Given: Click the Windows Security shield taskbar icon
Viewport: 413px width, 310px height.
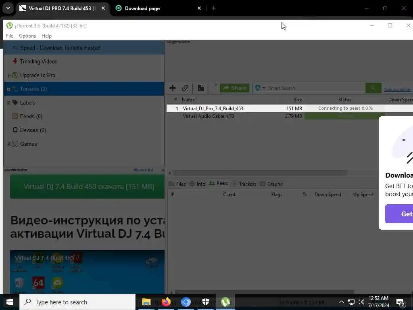Looking at the screenshot, I should 205,302.
